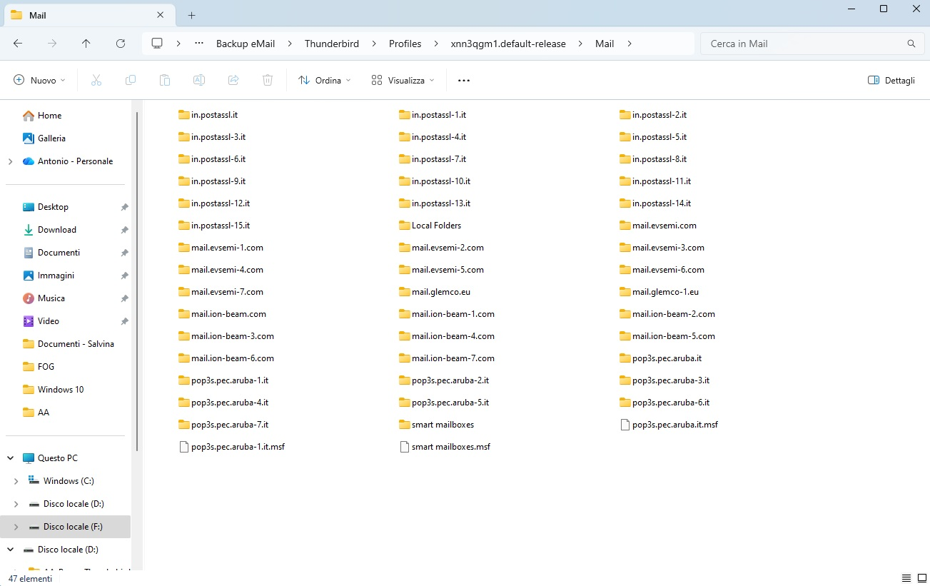Open the Profiles breadcrumb segment
Viewport: 930px width, 586px height.
pyautogui.click(x=405, y=44)
